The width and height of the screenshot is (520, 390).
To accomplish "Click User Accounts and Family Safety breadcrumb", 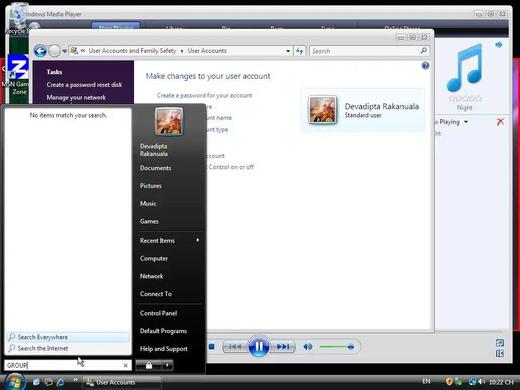I will [x=133, y=51].
